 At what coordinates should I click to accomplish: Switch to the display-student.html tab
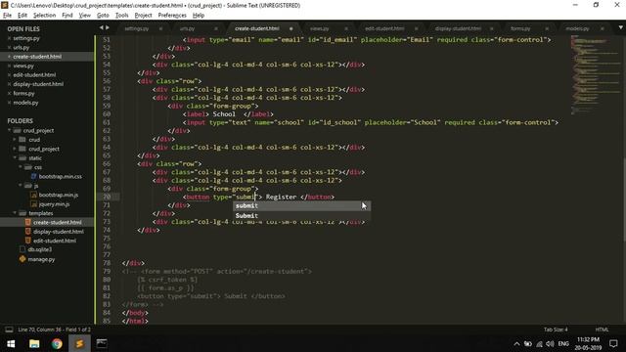click(x=458, y=28)
